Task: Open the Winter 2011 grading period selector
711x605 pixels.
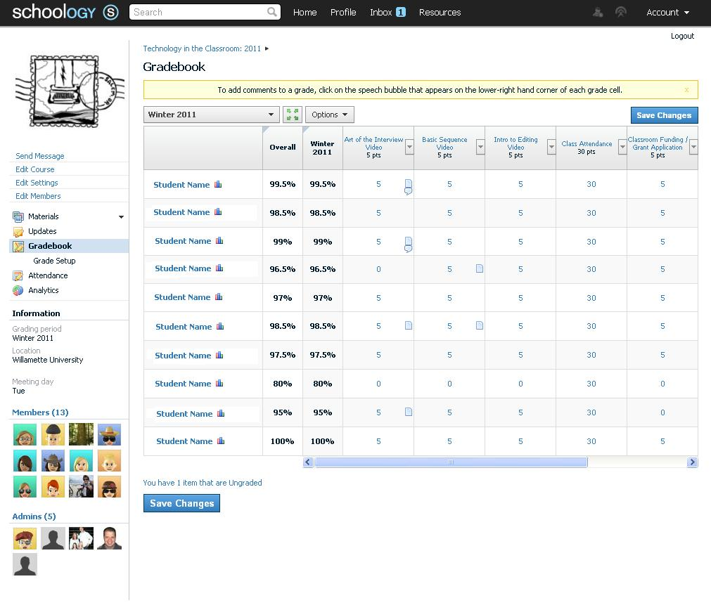Action: click(x=211, y=114)
